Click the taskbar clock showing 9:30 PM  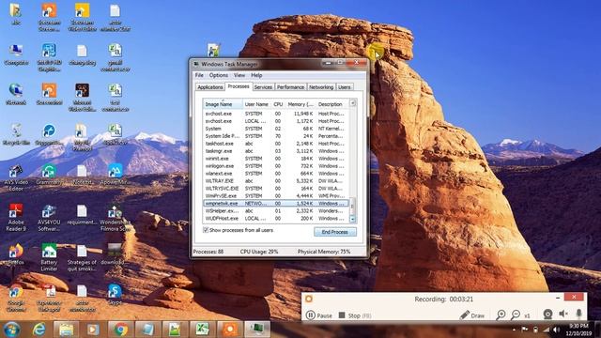point(578,330)
